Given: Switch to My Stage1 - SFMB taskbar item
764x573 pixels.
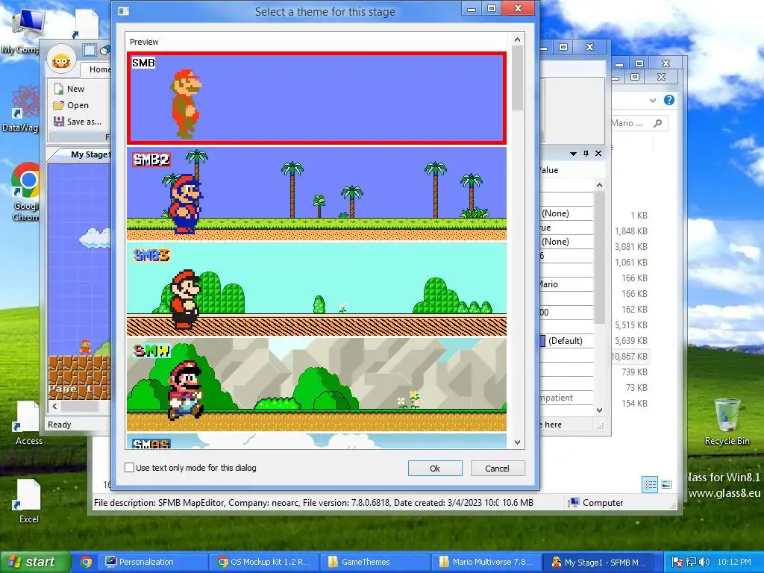Looking at the screenshot, I should pos(598,562).
